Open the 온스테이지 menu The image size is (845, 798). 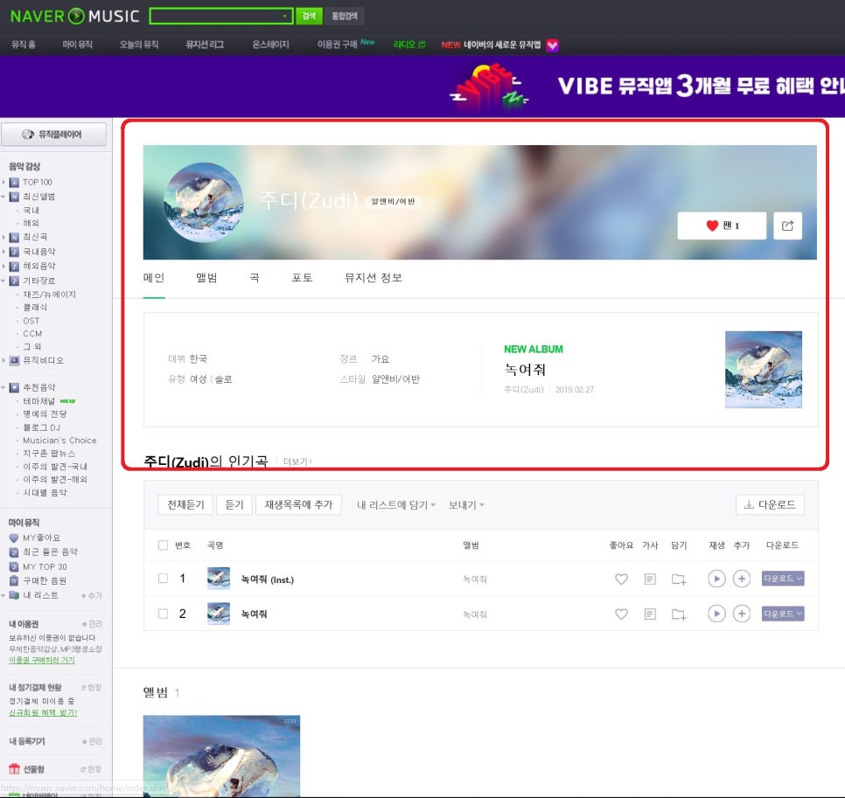tap(270, 45)
